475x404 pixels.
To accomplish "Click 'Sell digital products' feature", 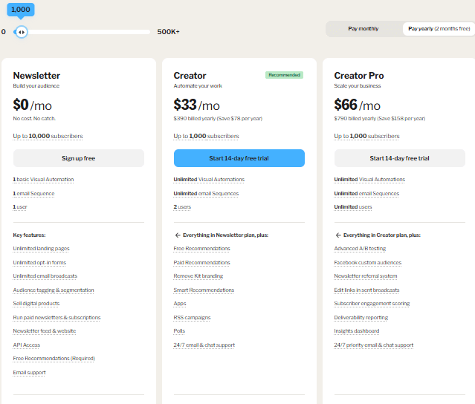I will tap(36, 303).
